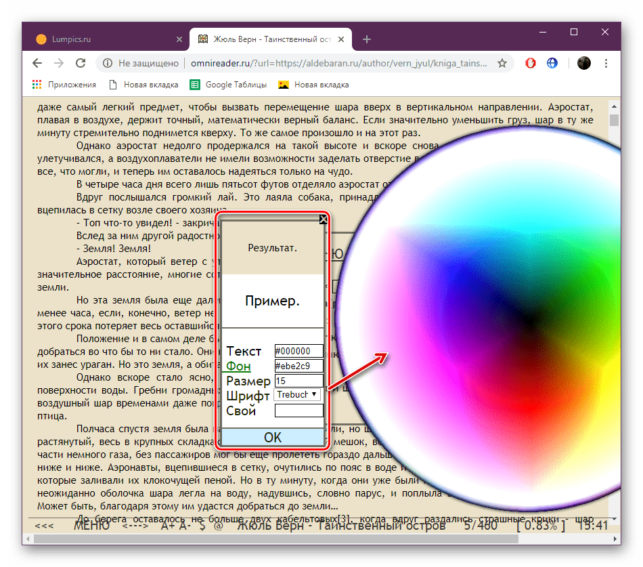Open the first Новая вкладка bookmark with page icon
Viewport: 643px width, 567px height.
tap(143, 85)
